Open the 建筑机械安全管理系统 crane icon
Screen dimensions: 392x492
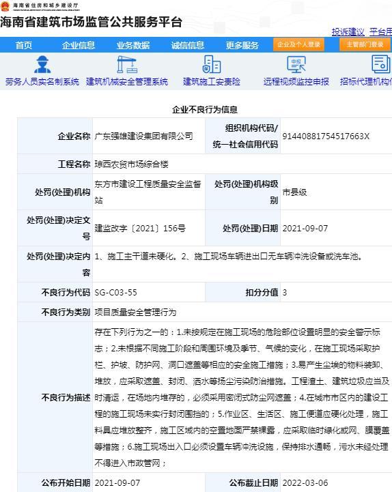coord(127,64)
